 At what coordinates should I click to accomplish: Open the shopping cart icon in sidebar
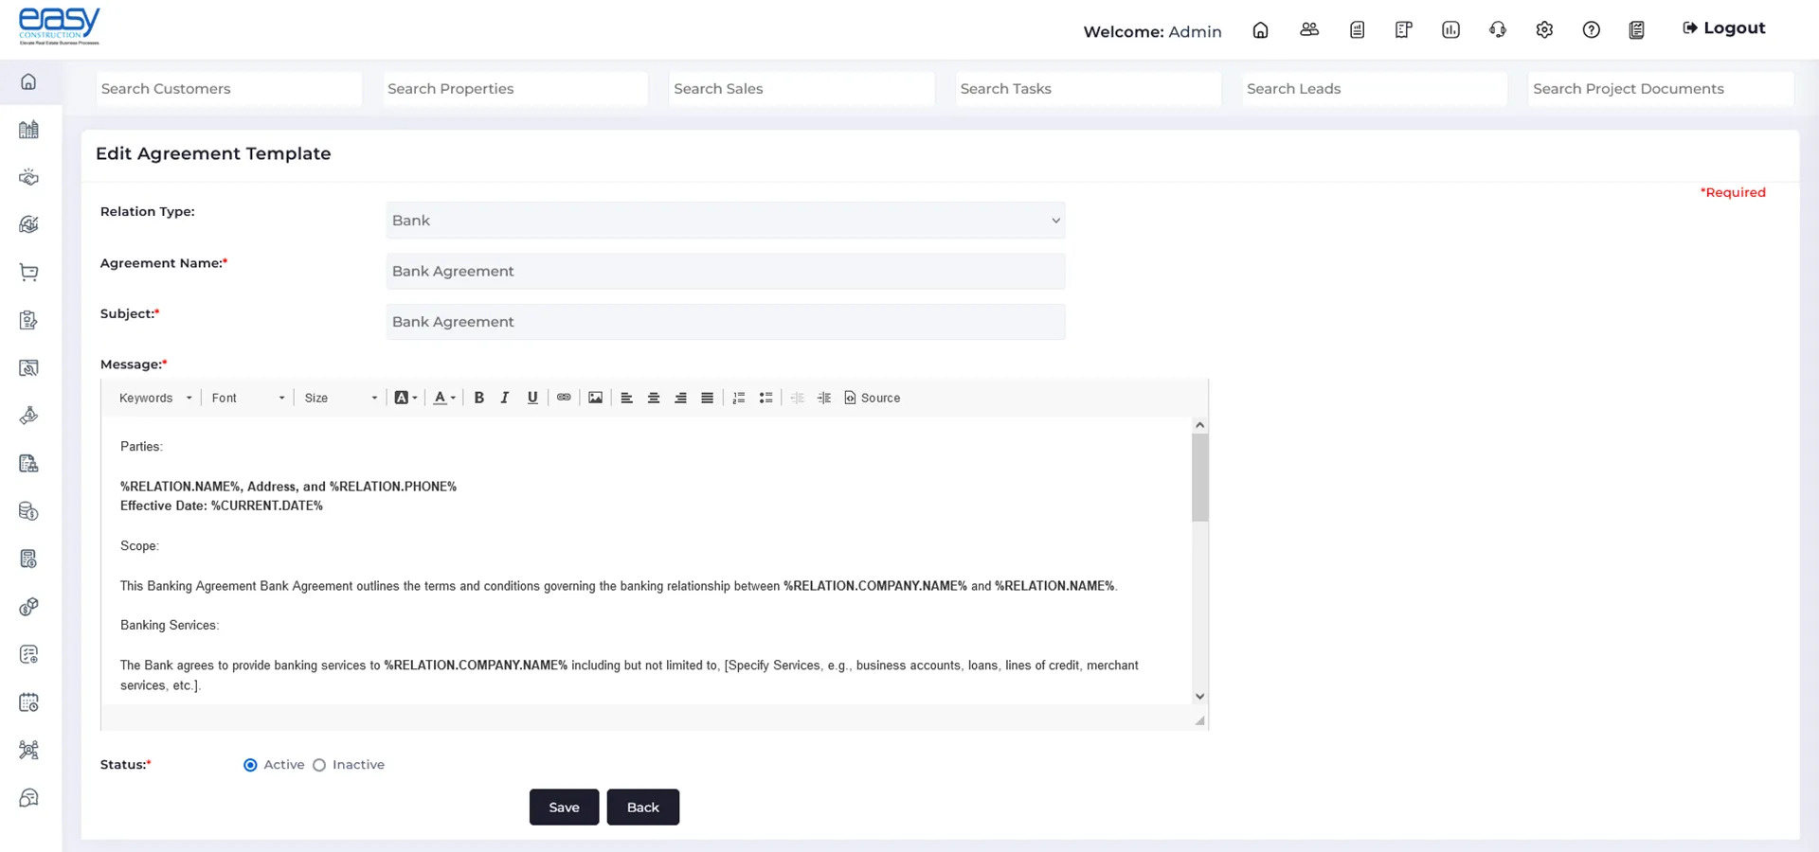(28, 273)
